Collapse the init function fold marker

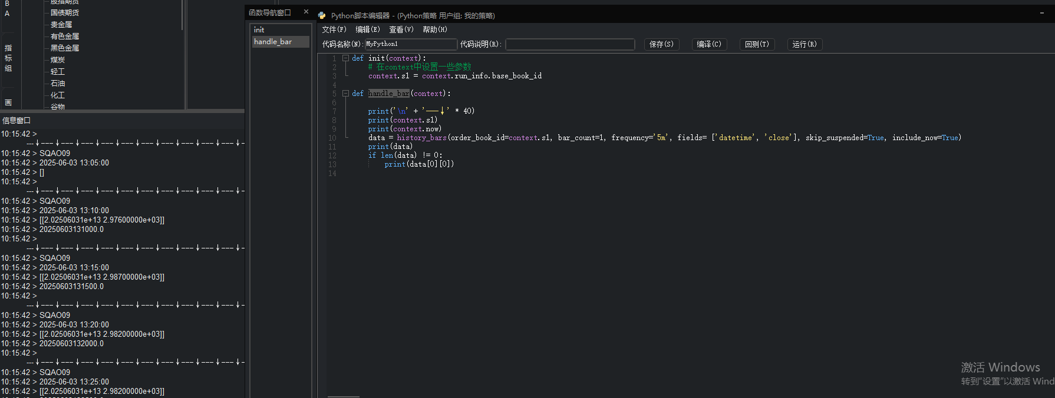coord(345,58)
